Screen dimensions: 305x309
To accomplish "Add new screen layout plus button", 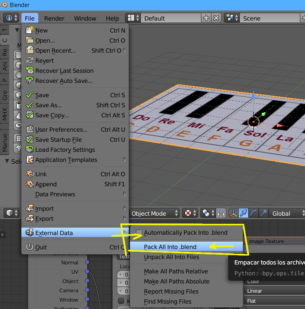I will (206, 18).
